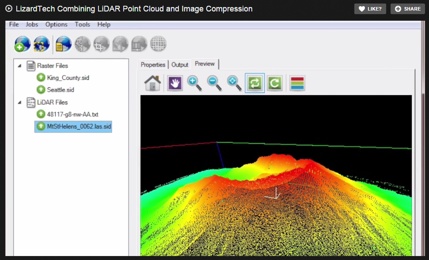Open the color ramp legend icon

(x=297, y=83)
